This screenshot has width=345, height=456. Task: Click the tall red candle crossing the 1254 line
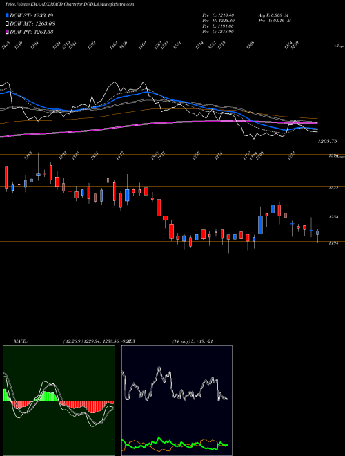click(x=159, y=208)
